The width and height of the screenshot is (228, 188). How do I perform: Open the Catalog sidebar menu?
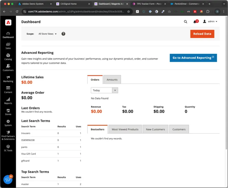coord(8,57)
